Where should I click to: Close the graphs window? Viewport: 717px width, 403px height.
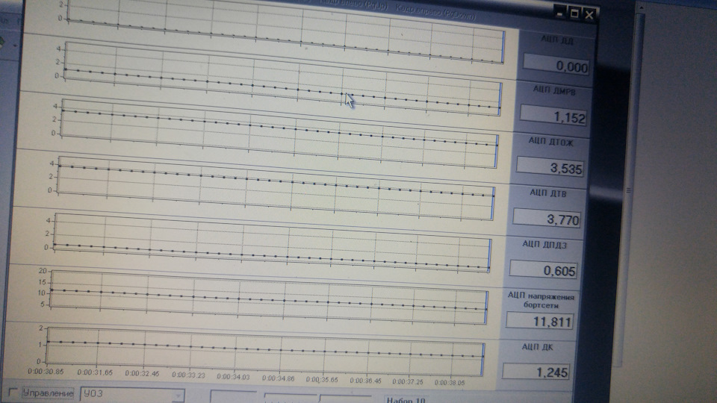[589, 15]
